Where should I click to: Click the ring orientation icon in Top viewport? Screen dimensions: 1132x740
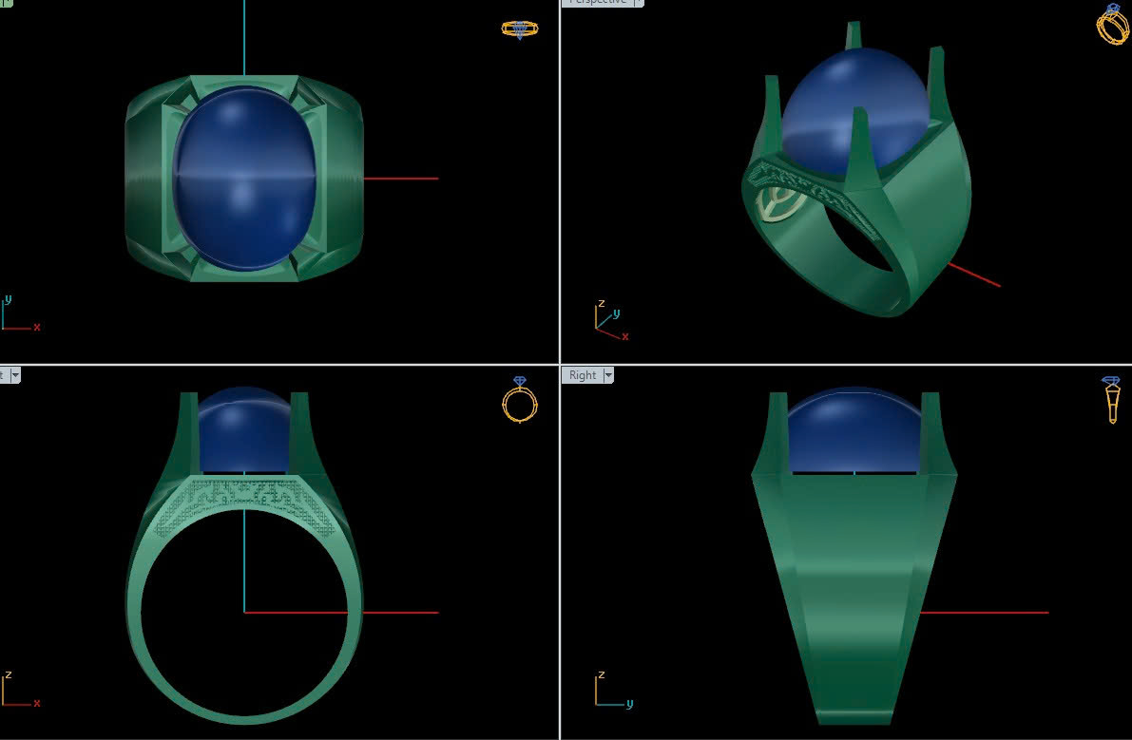(520, 29)
